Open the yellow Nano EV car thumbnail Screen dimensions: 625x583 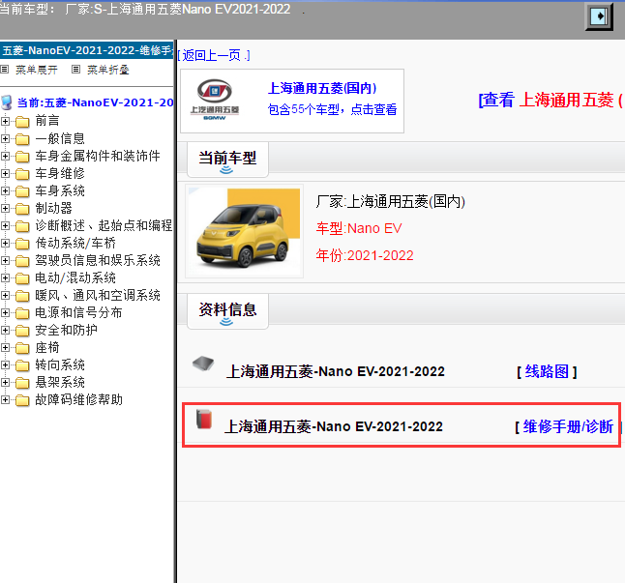tap(245, 231)
